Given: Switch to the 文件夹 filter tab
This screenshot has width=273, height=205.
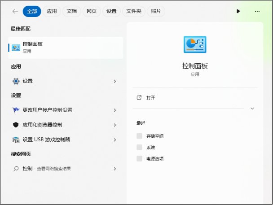Looking at the screenshot, I should pyautogui.click(x=133, y=11).
